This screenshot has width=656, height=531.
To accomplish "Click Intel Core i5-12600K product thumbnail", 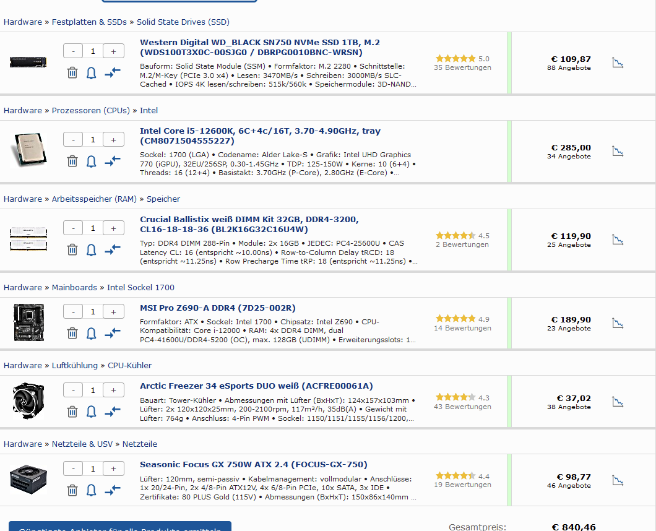I will [28, 149].
